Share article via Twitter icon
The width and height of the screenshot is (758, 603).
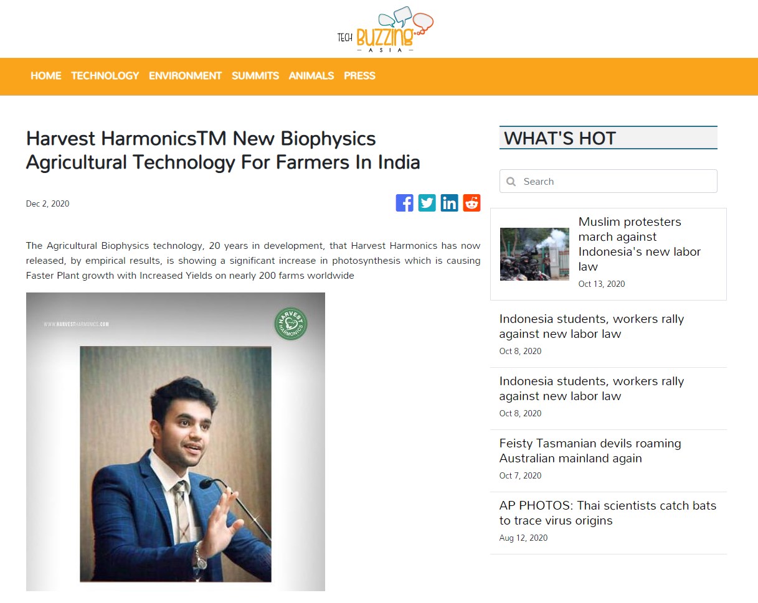(427, 203)
